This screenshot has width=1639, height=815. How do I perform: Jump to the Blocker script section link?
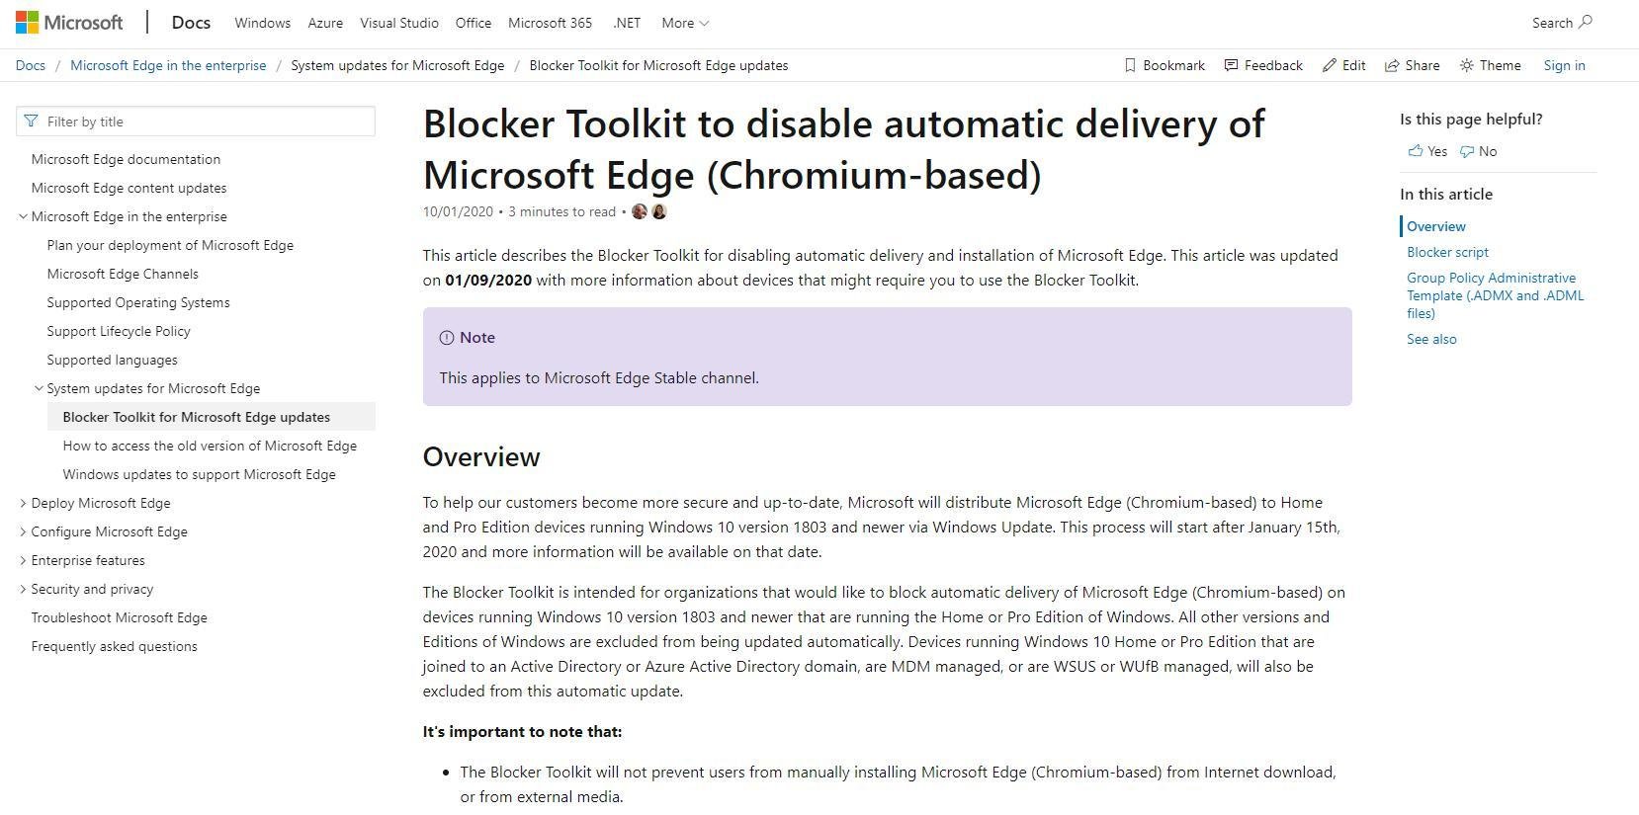(1447, 252)
